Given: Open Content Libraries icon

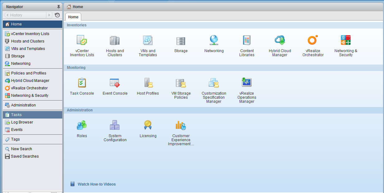Looking at the screenshot, I should tap(247, 40).
